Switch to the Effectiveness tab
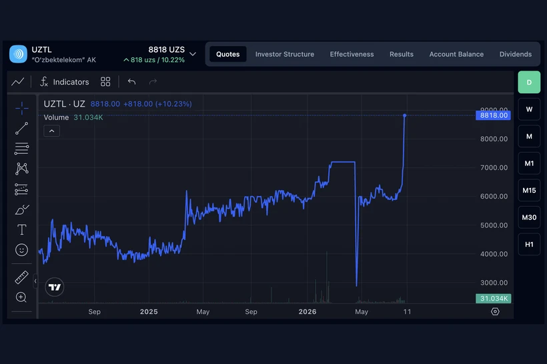The height and width of the screenshot is (364, 547). pos(352,54)
